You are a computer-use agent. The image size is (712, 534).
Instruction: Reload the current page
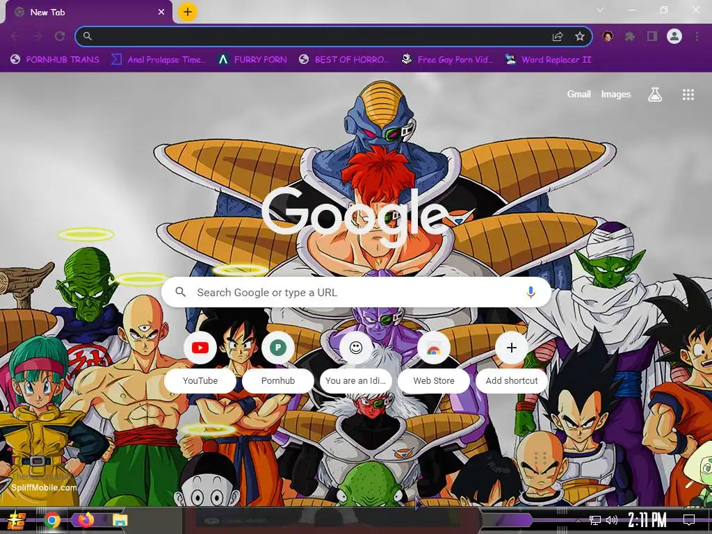(60, 36)
